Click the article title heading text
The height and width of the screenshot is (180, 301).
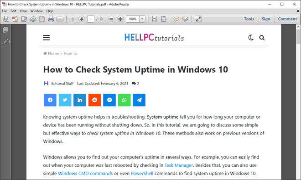[x=135, y=70]
